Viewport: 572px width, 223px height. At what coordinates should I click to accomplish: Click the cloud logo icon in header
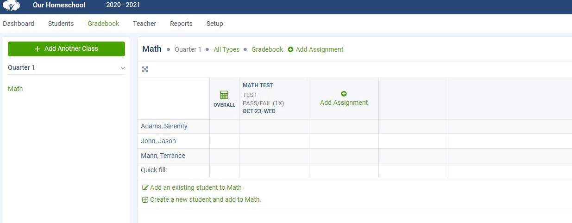(x=11, y=5)
